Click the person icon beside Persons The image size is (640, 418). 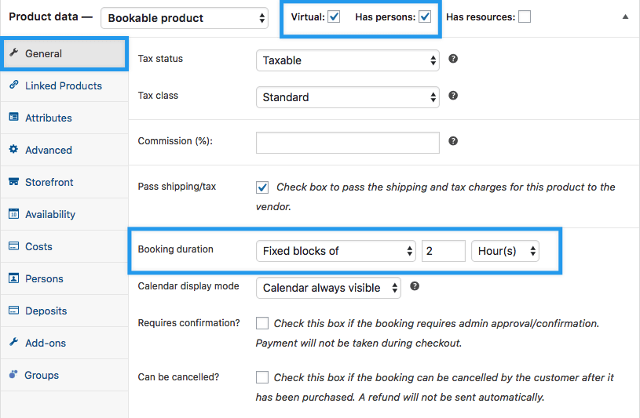tap(14, 278)
